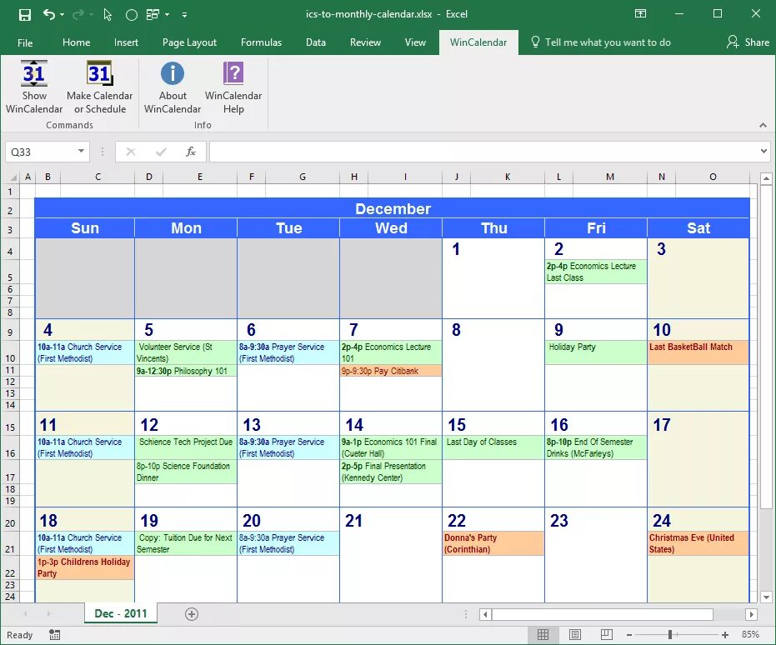Screen dimensions: 776x645
Task: Open the Customize Quick Access Toolbar dropdown
Action: tap(184, 14)
